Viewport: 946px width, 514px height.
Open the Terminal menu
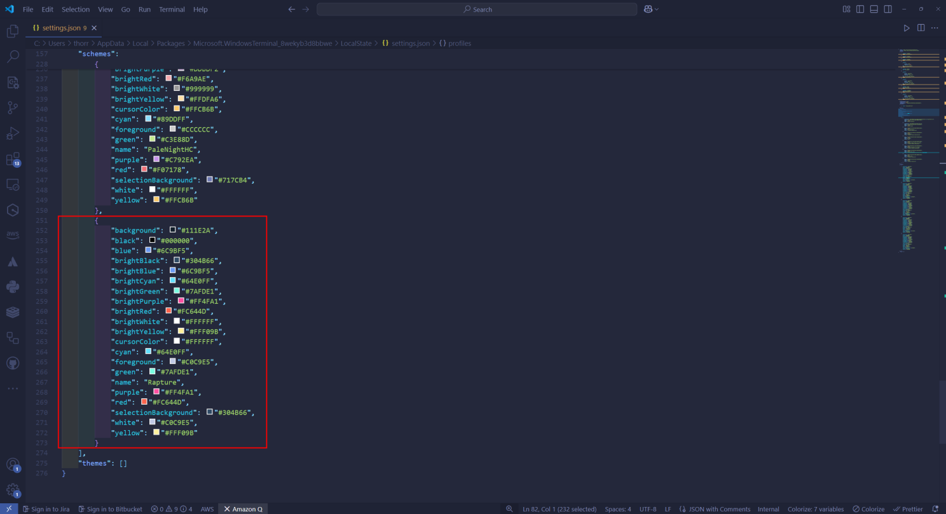(172, 10)
